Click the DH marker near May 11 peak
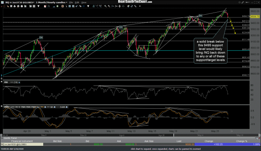Viewport: 261px width, 151px height. tap(121, 27)
